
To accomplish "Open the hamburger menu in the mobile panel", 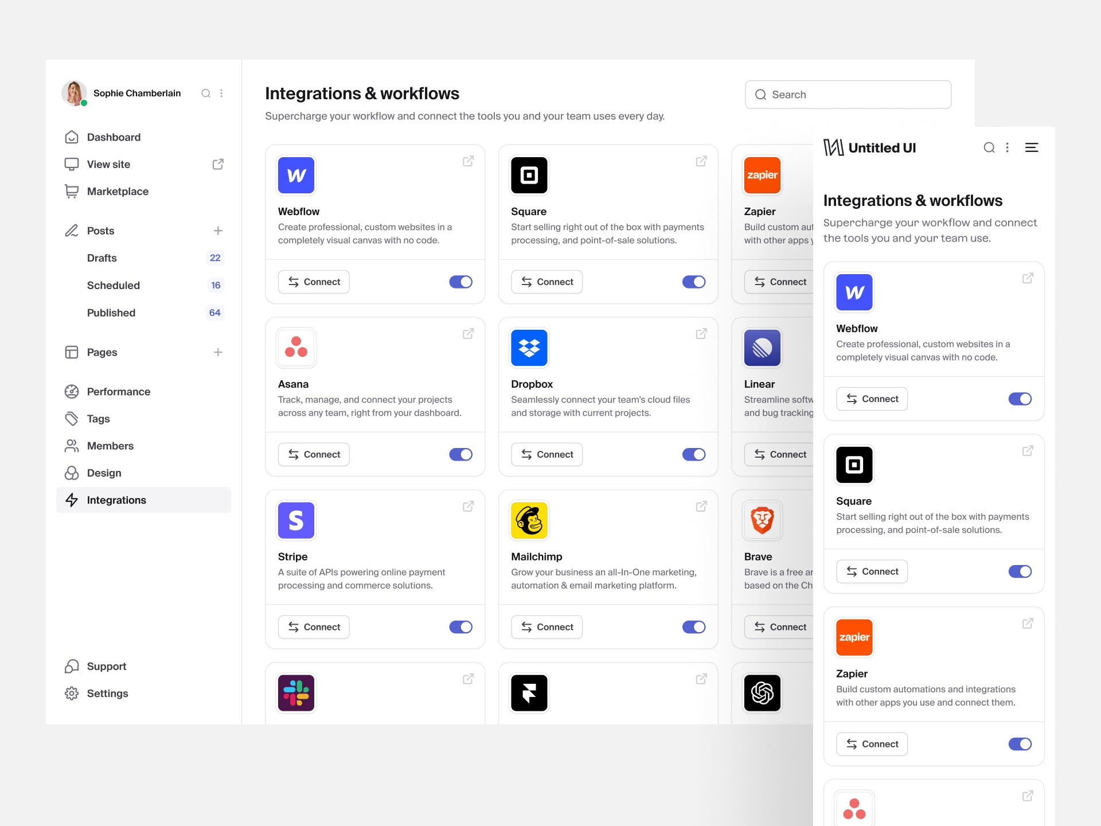I will point(1032,147).
